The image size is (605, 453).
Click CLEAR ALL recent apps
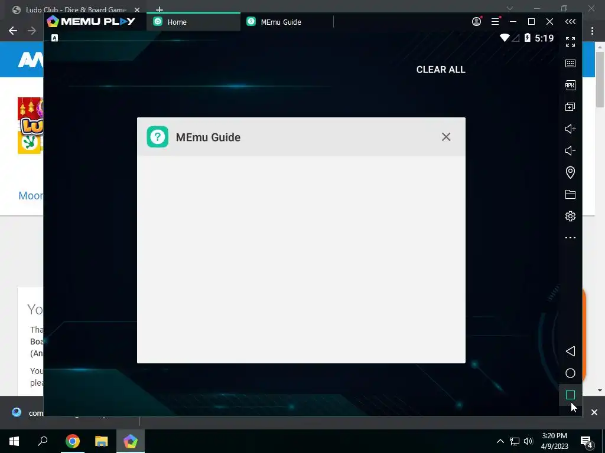[441, 70]
